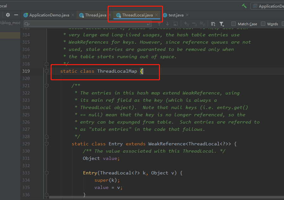Click line number 319 in the gutter
Image resolution: width=284 pixels, height=200 pixels.
[26, 71]
